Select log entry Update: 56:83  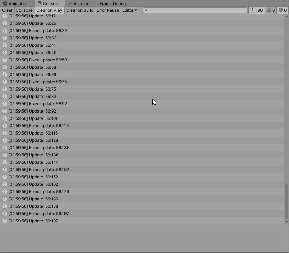[x=142, y=97]
